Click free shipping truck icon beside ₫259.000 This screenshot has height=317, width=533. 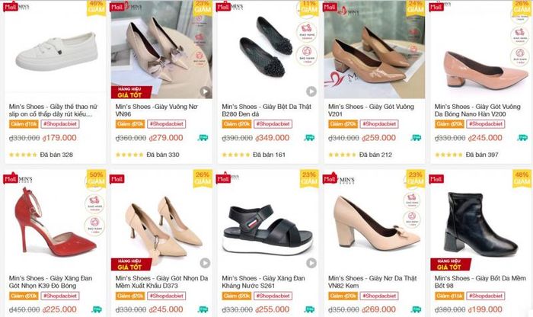point(417,138)
